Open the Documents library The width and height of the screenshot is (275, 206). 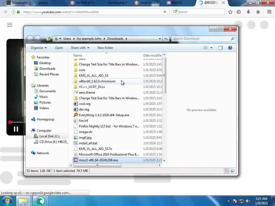point(48,91)
